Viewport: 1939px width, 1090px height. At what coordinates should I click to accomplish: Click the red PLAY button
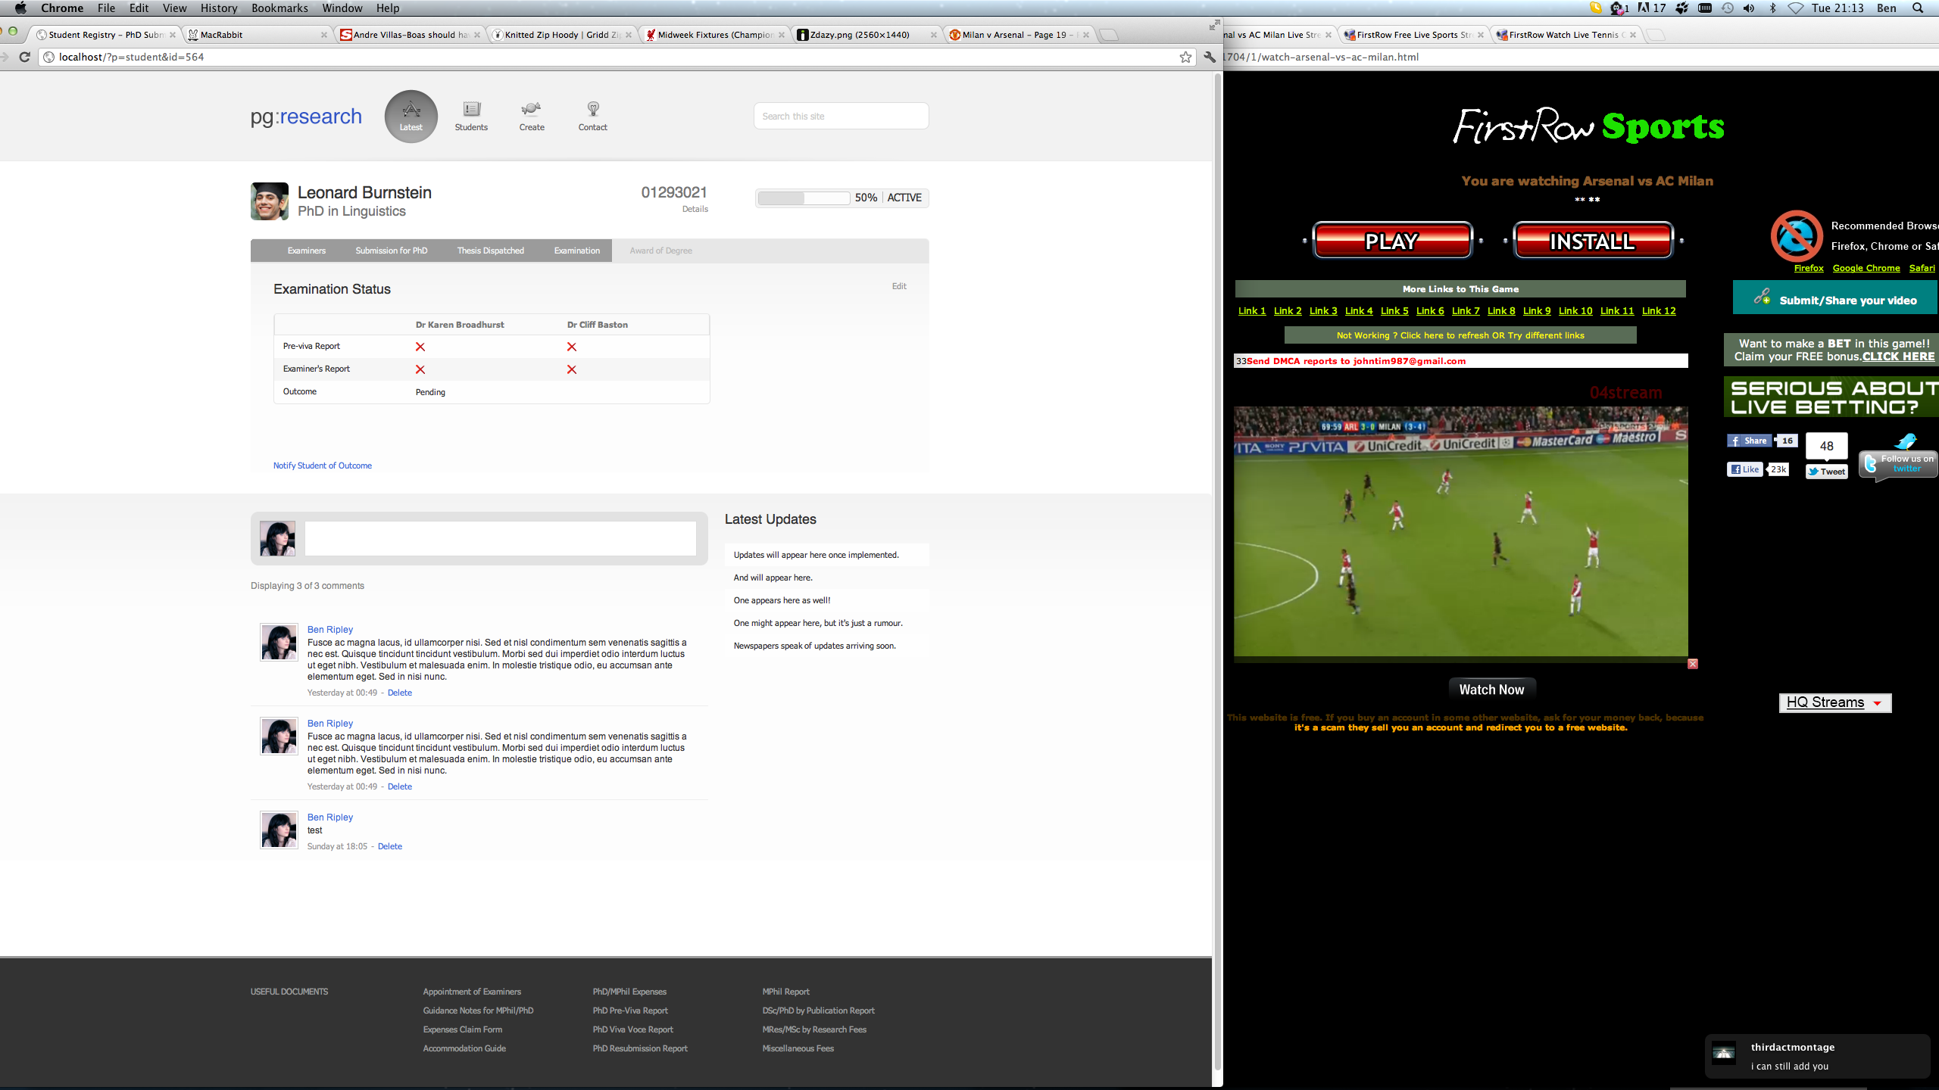tap(1392, 241)
